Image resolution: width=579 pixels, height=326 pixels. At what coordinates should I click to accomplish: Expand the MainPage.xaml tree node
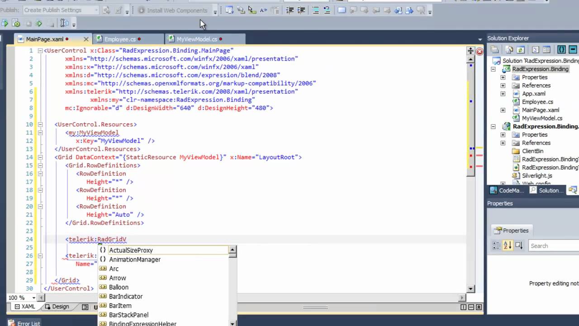pos(503,110)
